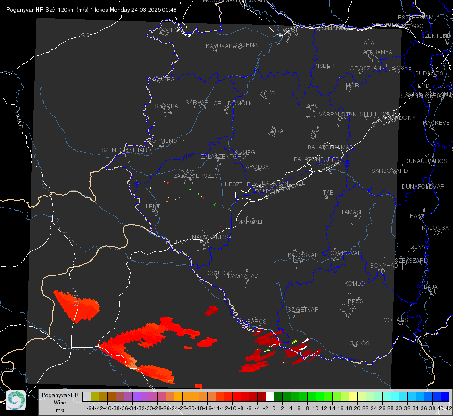Click the CELLDÖMÖLK city label

(x=233, y=103)
